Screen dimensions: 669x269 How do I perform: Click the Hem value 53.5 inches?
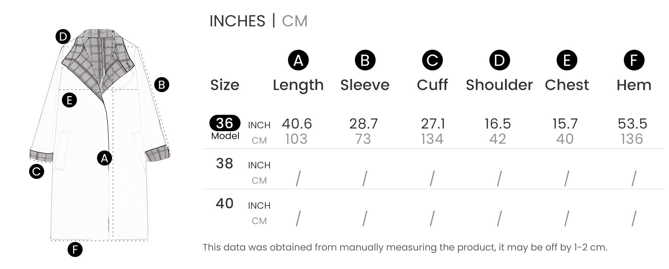(x=633, y=124)
